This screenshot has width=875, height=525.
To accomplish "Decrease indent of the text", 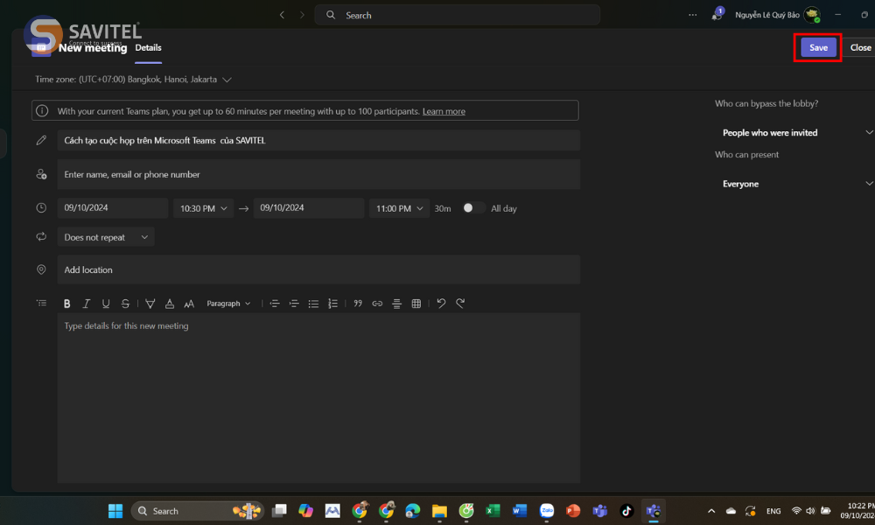I will 275,304.
